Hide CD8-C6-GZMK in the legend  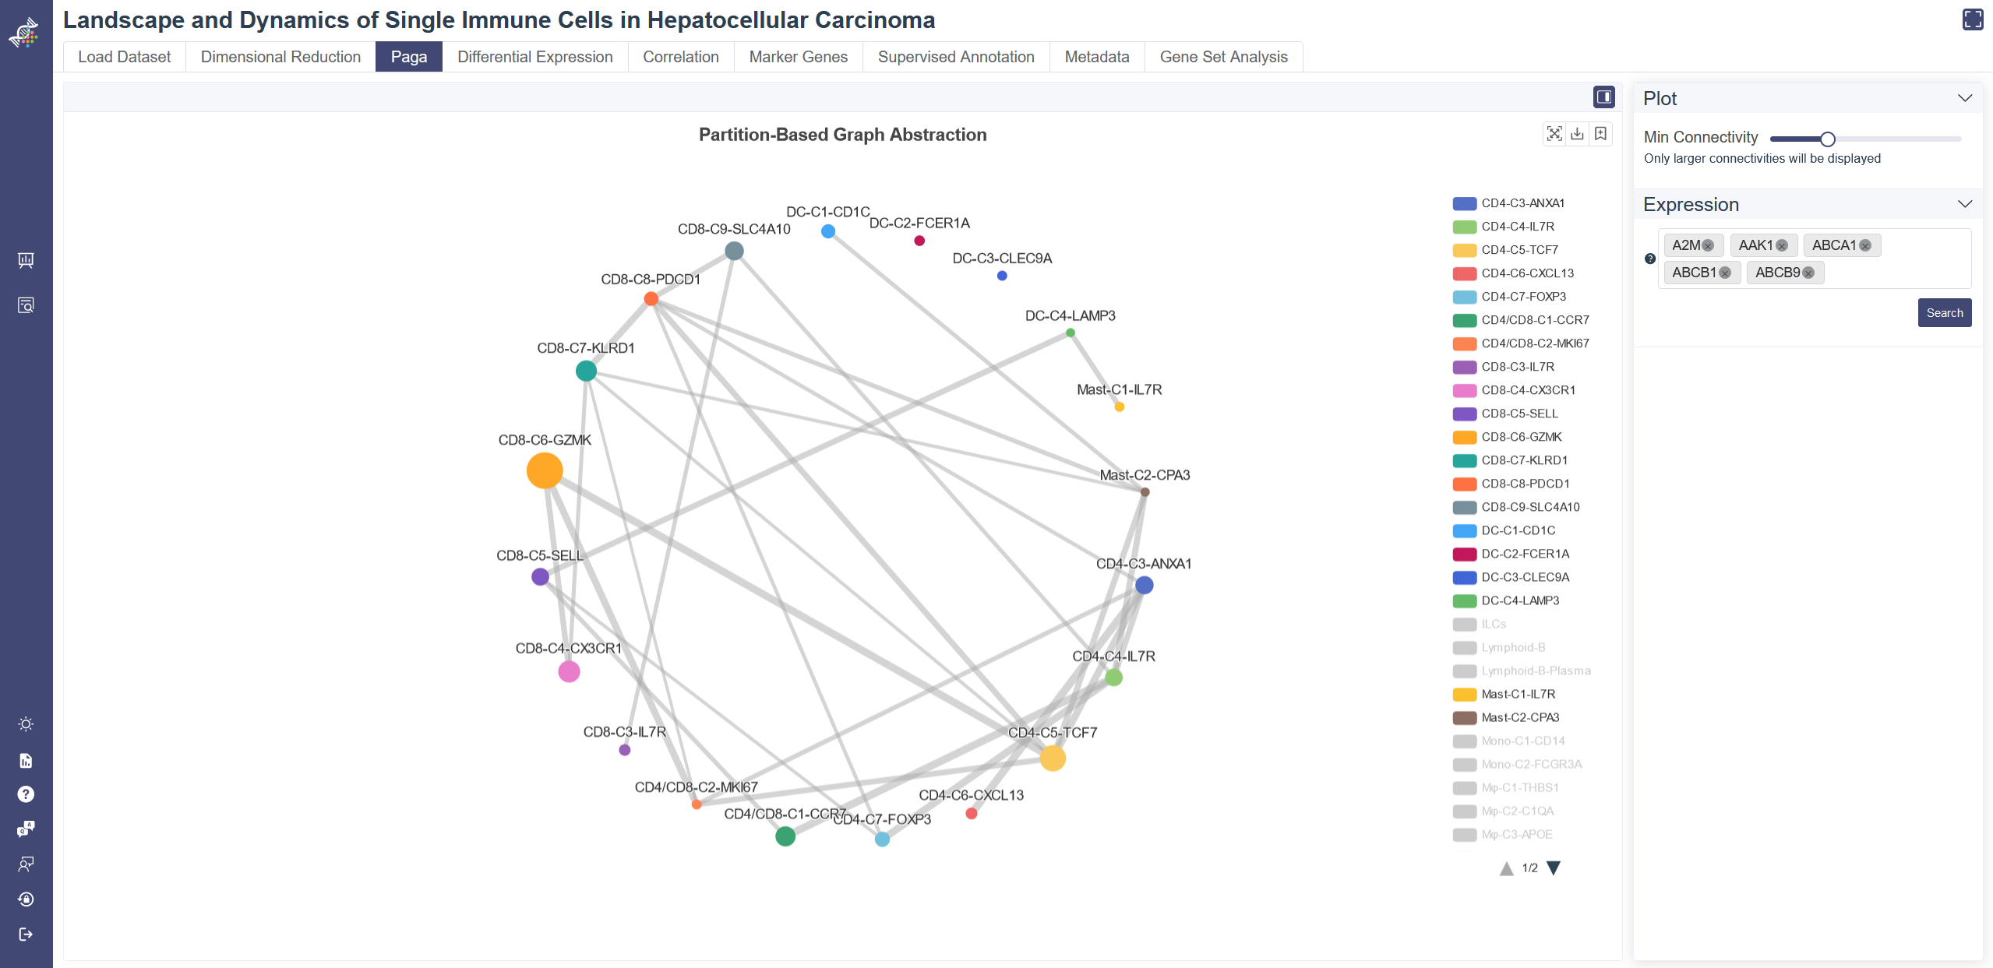(1521, 437)
